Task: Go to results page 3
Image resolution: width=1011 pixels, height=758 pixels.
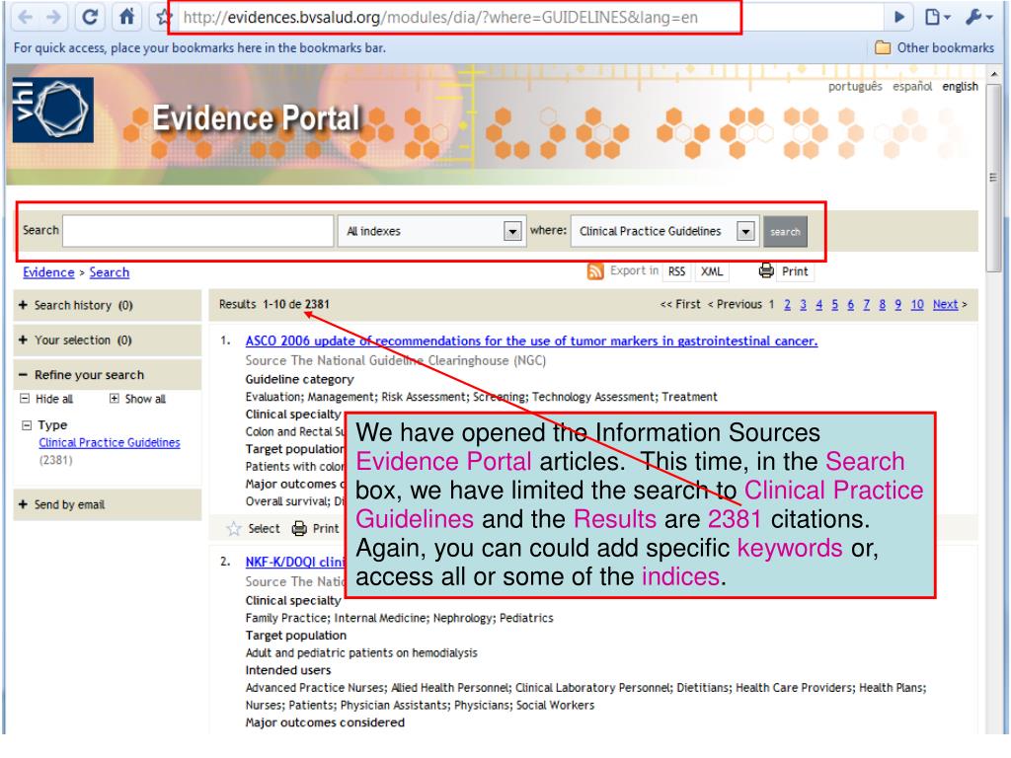Action: 804,304
